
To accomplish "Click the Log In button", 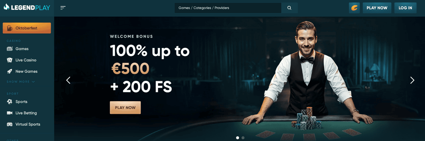I will click(x=405, y=8).
